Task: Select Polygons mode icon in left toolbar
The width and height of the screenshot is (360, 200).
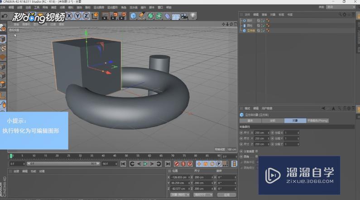Action: tap(3, 84)
